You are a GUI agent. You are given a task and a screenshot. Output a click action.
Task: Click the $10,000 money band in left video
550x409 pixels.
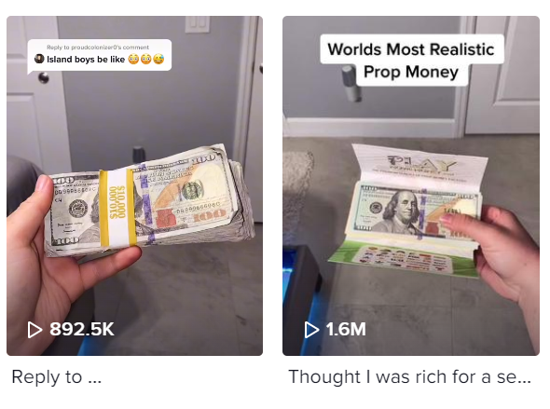click(x=117, y=208)
